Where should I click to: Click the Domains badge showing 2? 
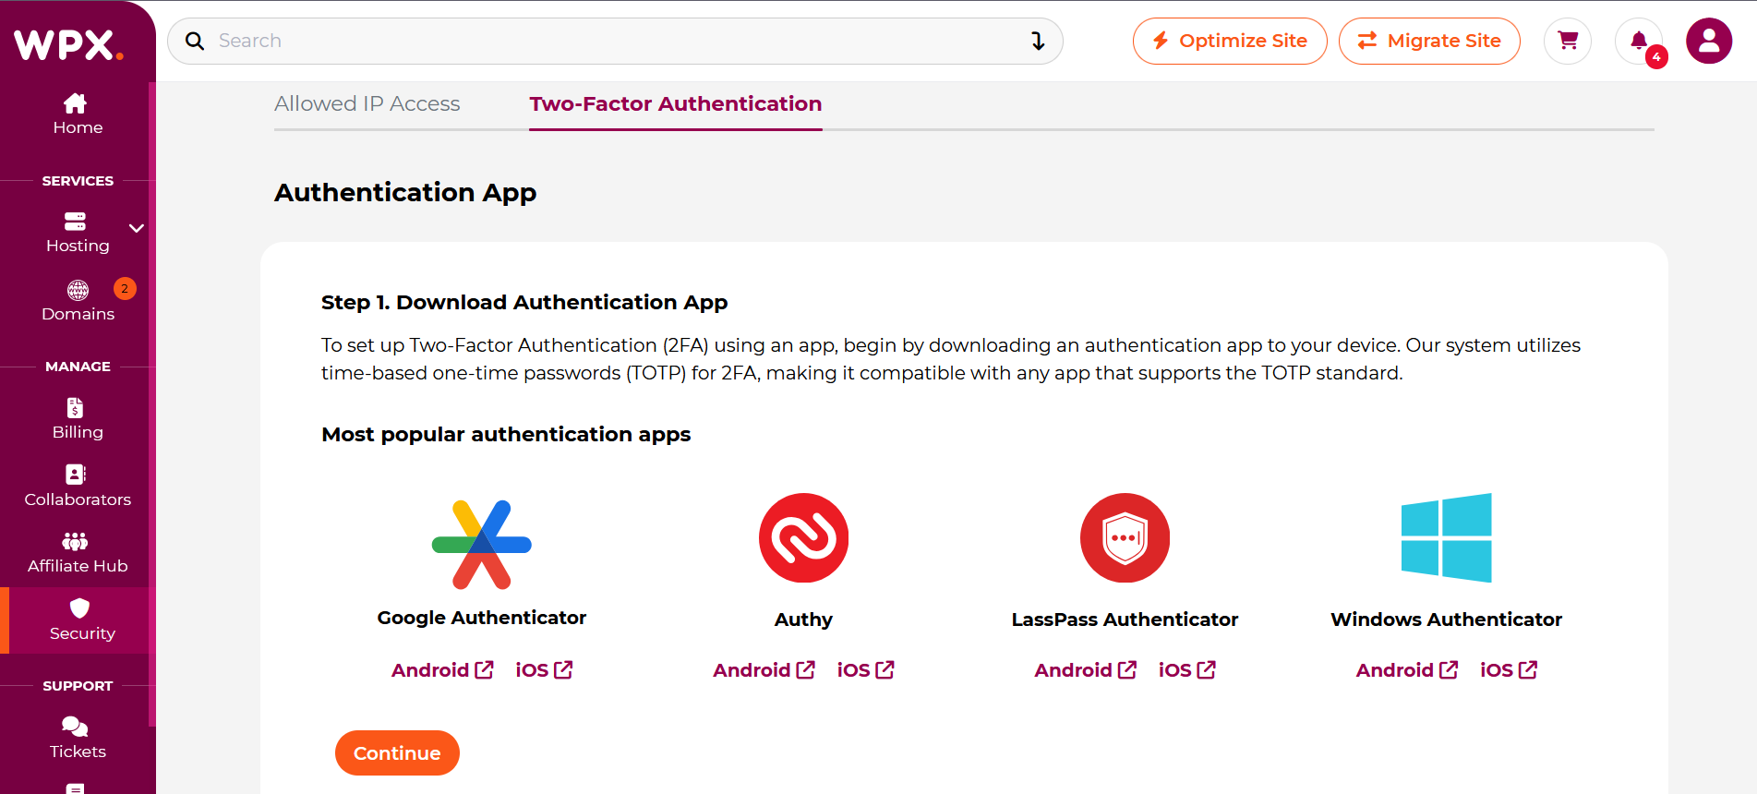(x=125, y=288)
